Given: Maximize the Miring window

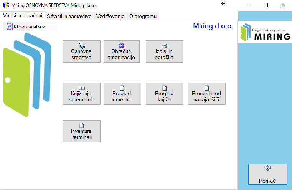Looking at the screenshot, I should click(266, 5).
